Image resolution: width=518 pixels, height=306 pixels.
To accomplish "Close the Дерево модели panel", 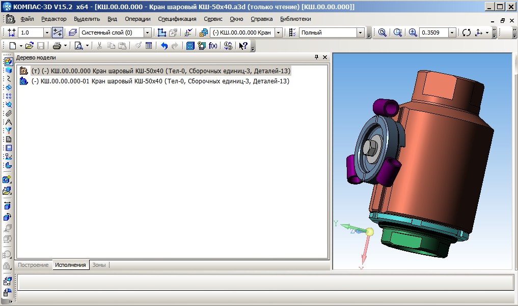I will tap(325, 57).
